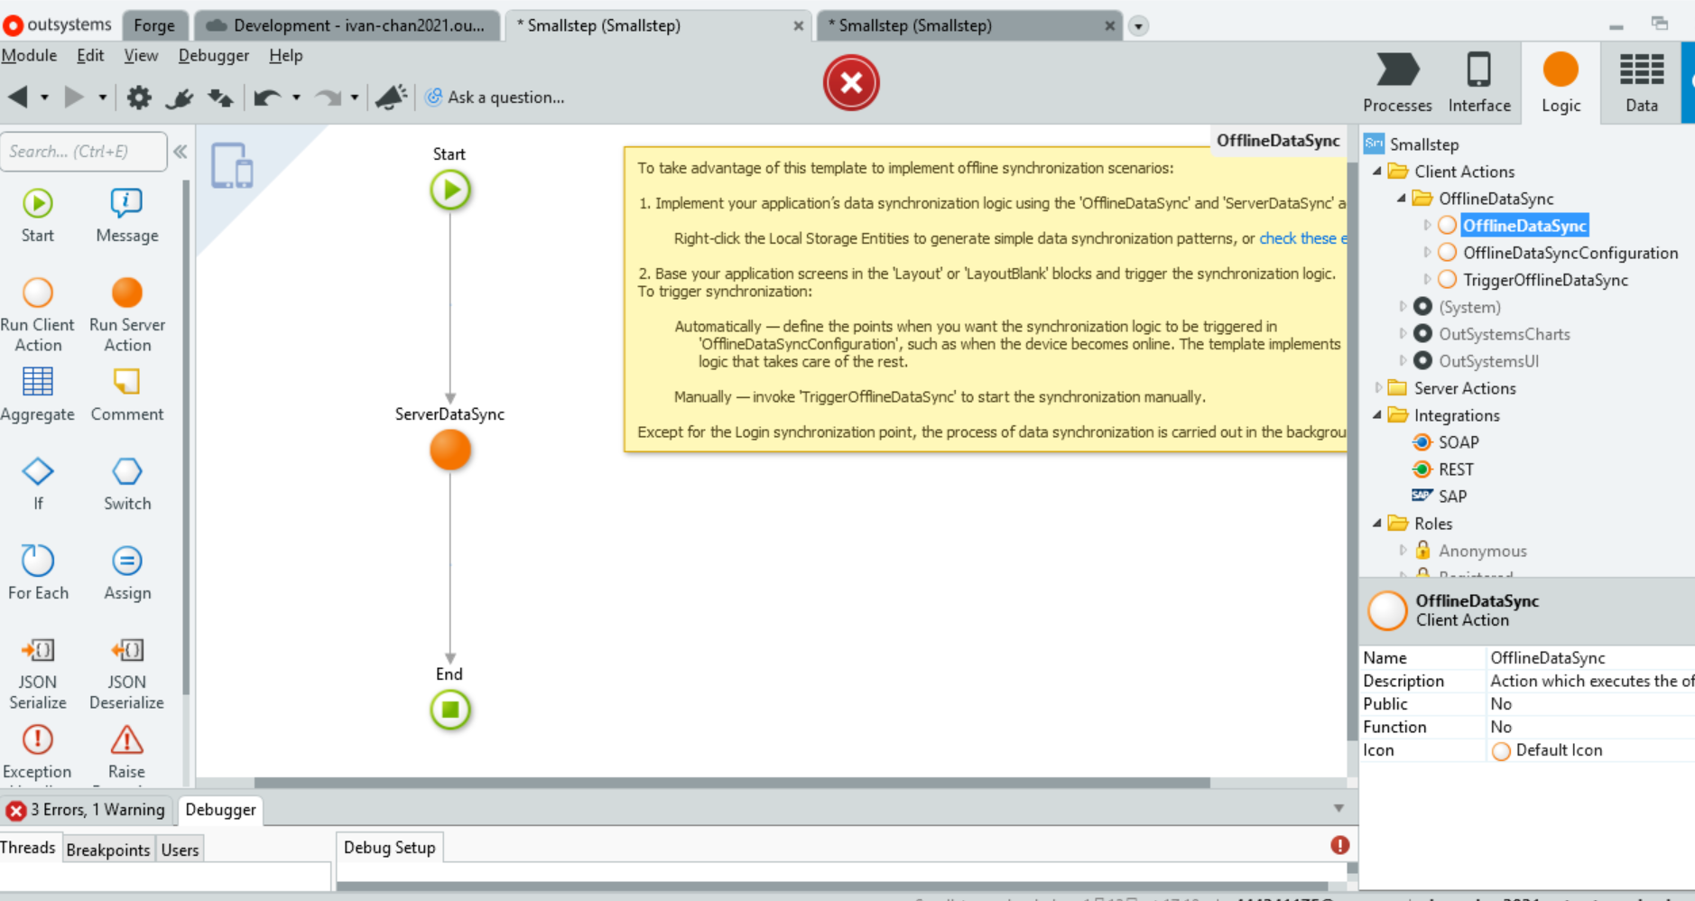Viewport: 1695px width, 901px height.
Task: Select the JSON Deserialize tool
Action: [127, 673]
